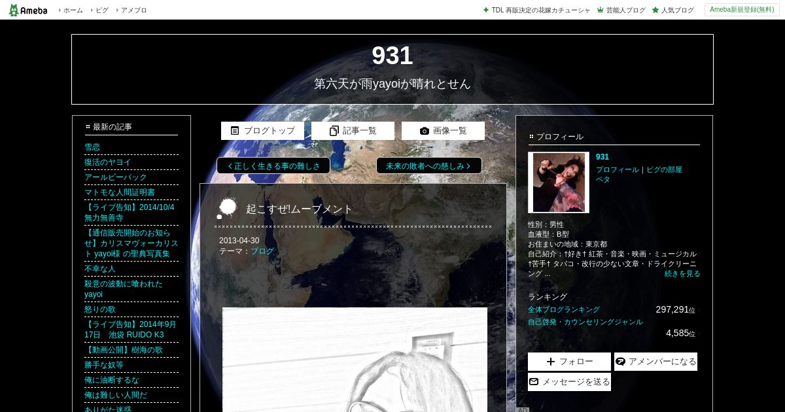Open recent post 怒りの歌

point(100,309)
